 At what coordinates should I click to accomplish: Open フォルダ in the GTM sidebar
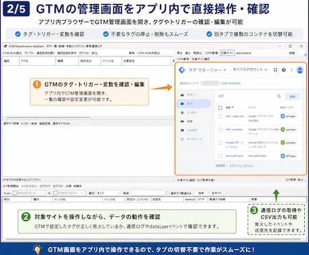click(189, 130)
